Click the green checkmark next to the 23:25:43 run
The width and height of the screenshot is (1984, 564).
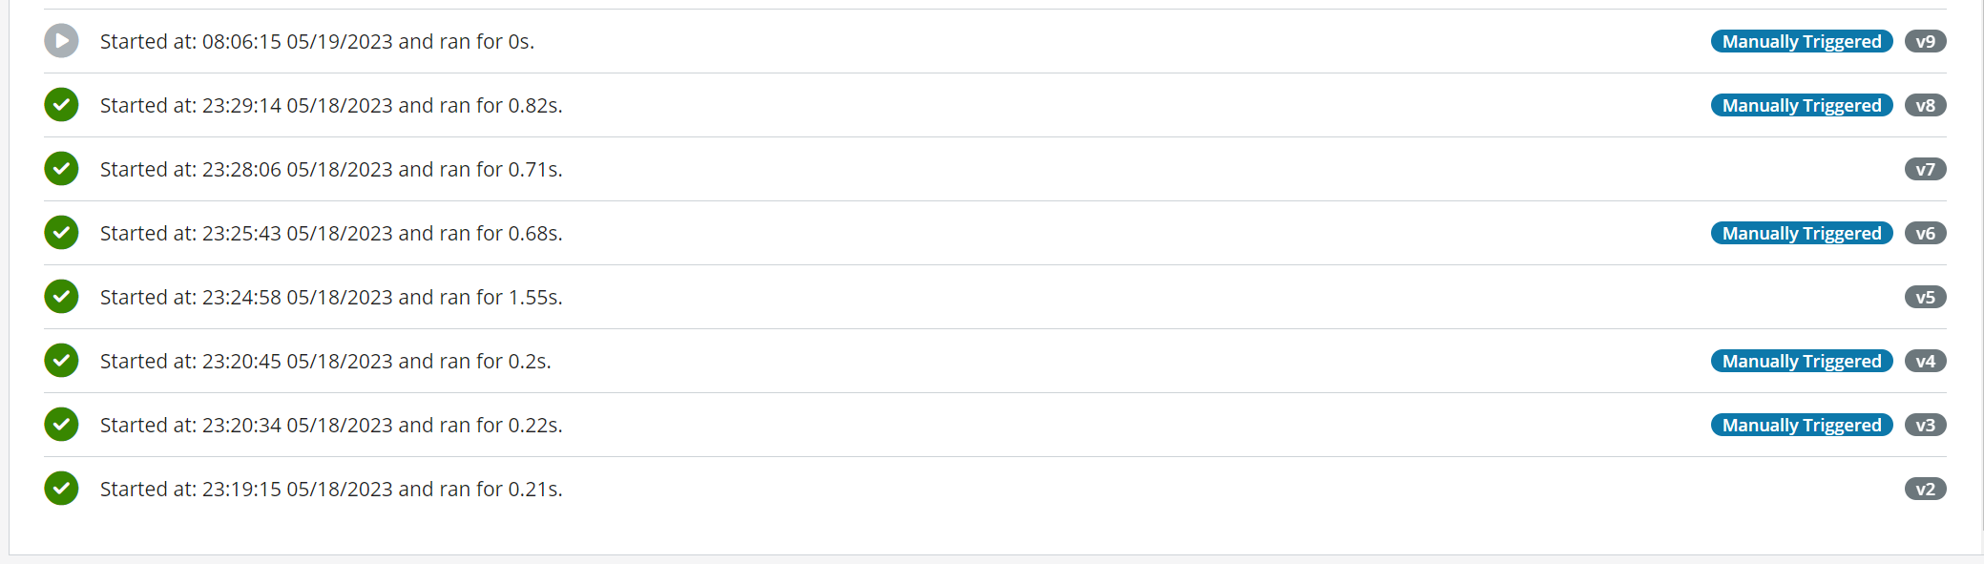click(x=61, y=233)
